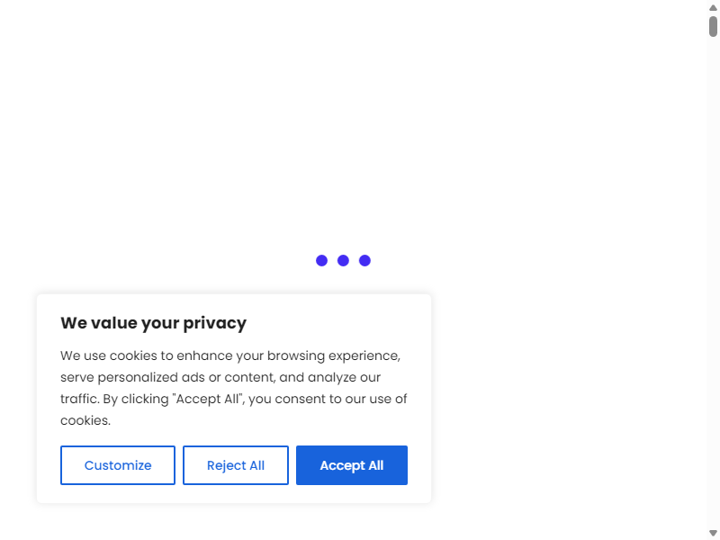The width and height of the screenshot is (720, 540).
Task: Click "browsing experience" in the cookie notice
Action: tap(334, 355)
